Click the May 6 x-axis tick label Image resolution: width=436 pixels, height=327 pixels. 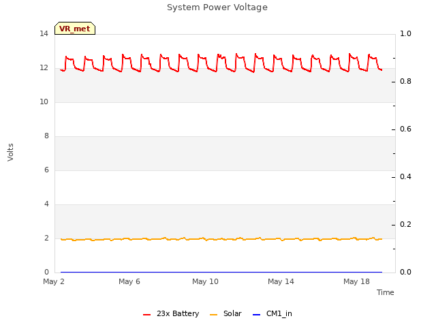coord(129,281)
